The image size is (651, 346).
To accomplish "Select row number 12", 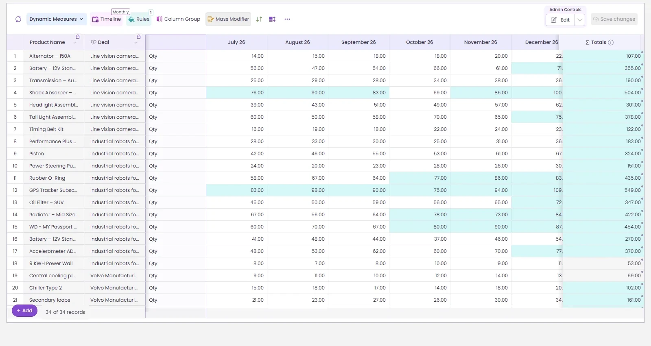I will [15, 190].
